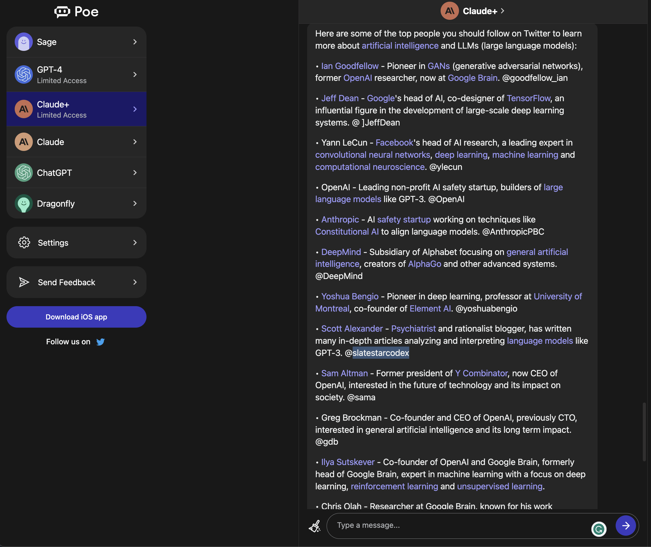Click Download iOS app button
This screenshot has width=651, height=547.
click(x=76, y=316)
